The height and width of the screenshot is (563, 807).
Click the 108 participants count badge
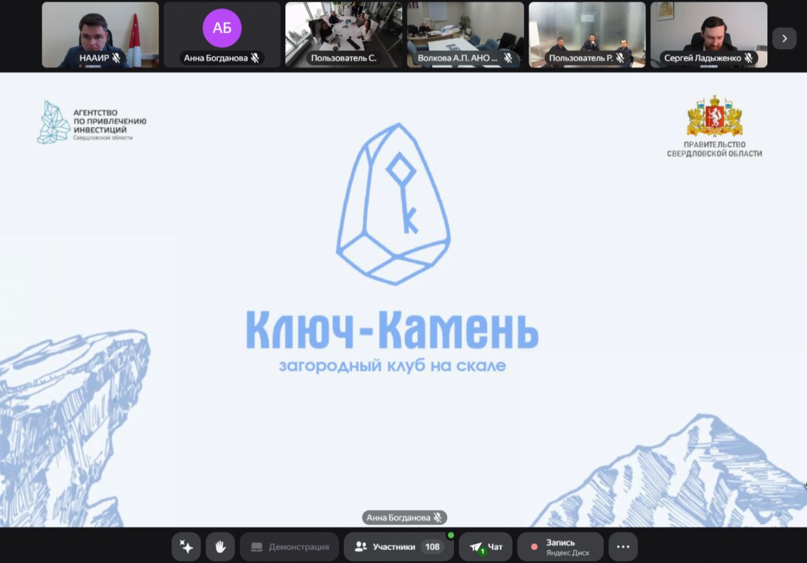[432, 547]
